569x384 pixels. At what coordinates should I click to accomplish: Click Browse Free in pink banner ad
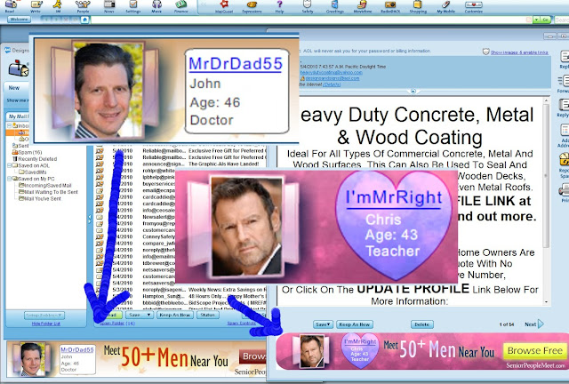534,350
